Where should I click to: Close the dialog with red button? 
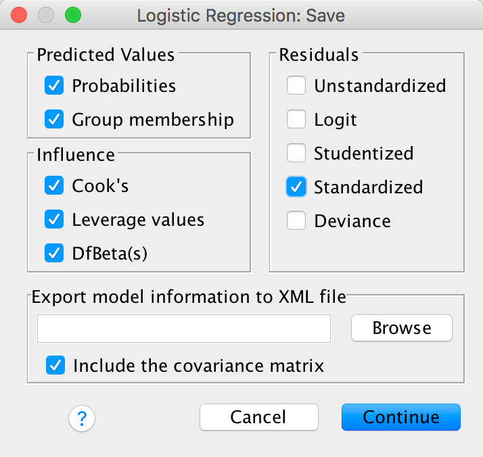tap(20, 15)
